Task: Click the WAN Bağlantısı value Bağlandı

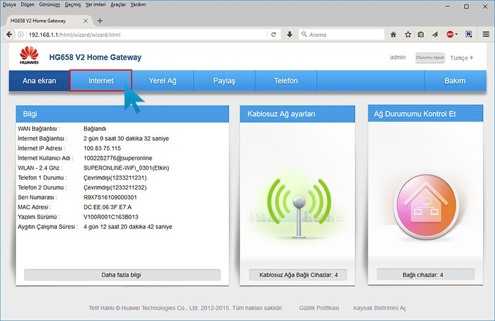Action: pos(95,129)
